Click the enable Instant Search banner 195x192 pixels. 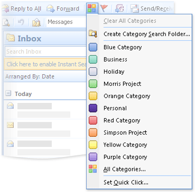coord(45,64)
